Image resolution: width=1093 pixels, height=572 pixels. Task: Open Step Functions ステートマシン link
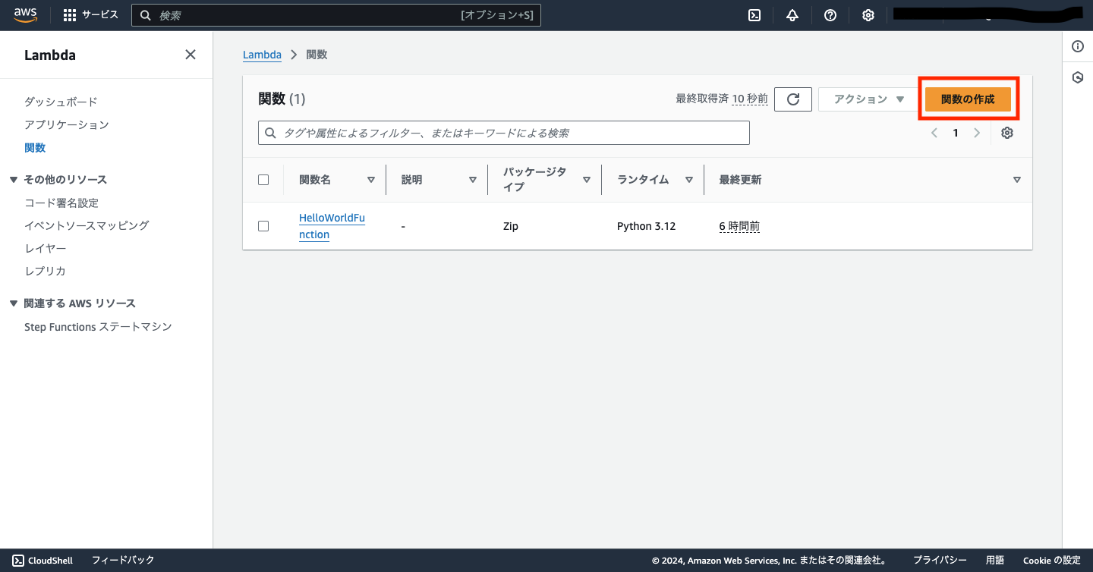coord(98,327)
